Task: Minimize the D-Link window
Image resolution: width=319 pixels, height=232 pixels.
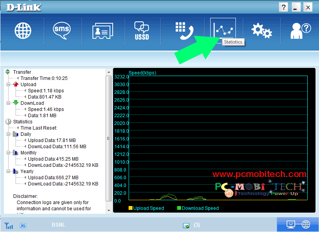Action: 296,7
